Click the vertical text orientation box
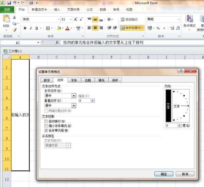 click(168, 106)
